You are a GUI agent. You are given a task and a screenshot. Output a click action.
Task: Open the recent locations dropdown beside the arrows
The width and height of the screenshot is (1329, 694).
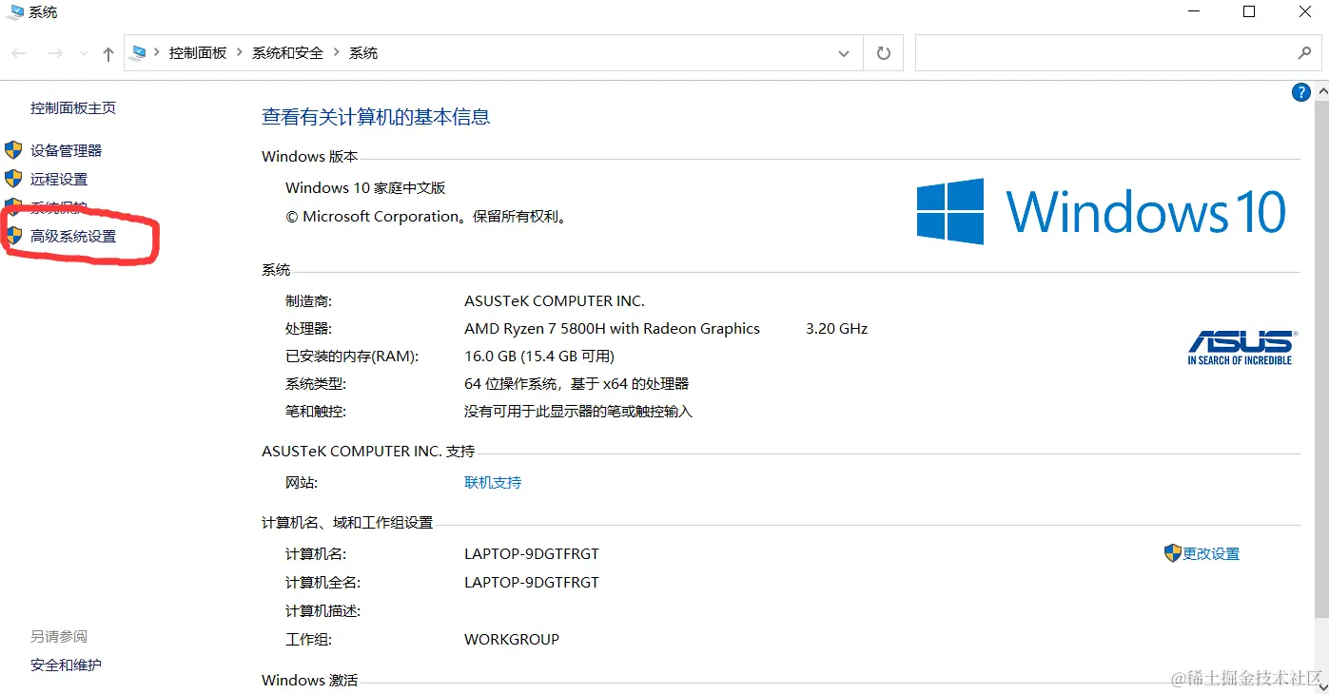[x=83, y=53]
